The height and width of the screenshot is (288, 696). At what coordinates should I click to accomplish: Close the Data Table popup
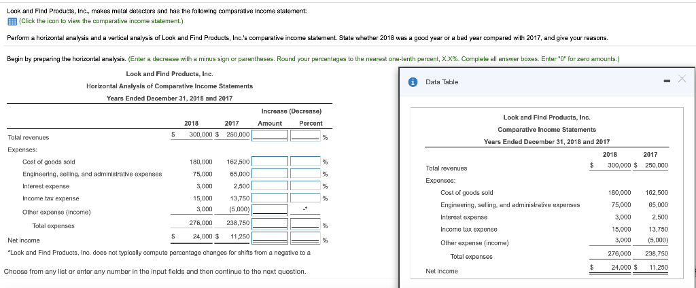pyautogui.click(x=682, y=81)
